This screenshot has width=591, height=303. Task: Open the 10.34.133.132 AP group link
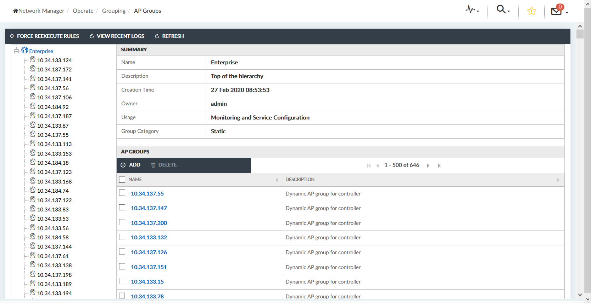pos(149,238)
